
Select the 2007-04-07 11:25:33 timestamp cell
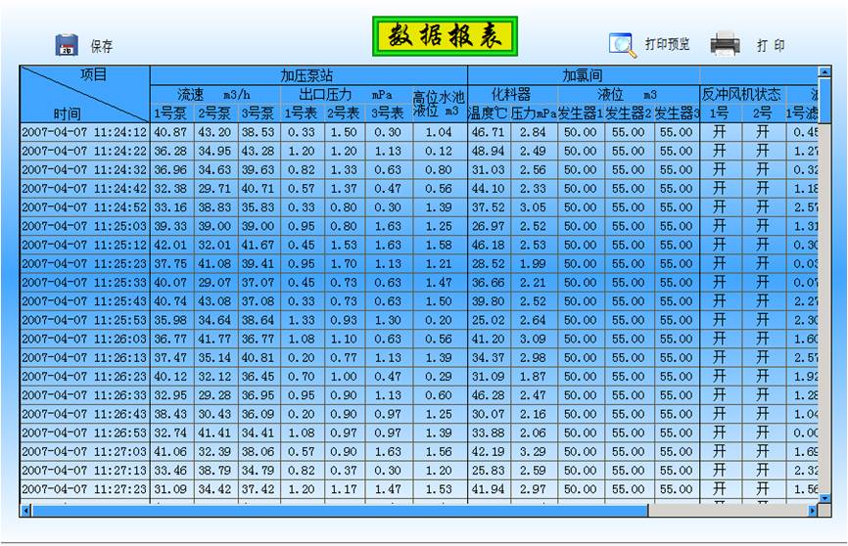(x=84, y=283)
